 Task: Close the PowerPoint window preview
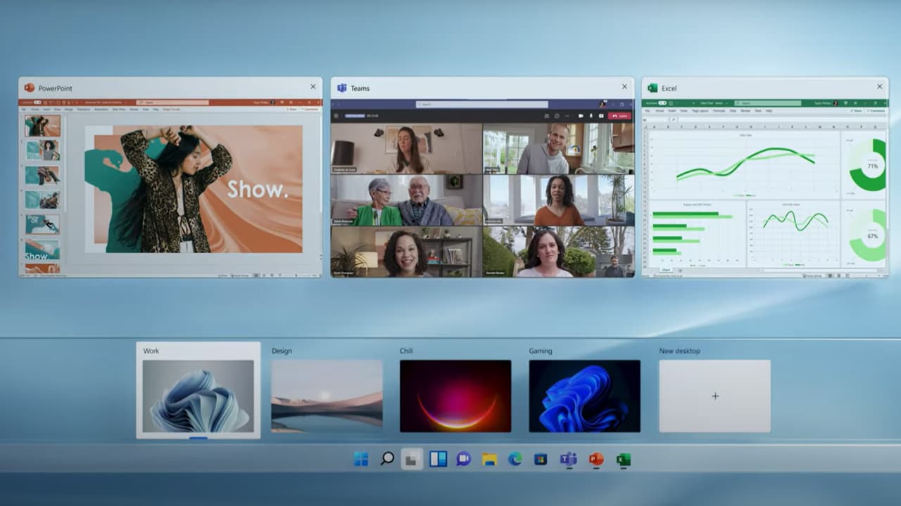(313, 87)
